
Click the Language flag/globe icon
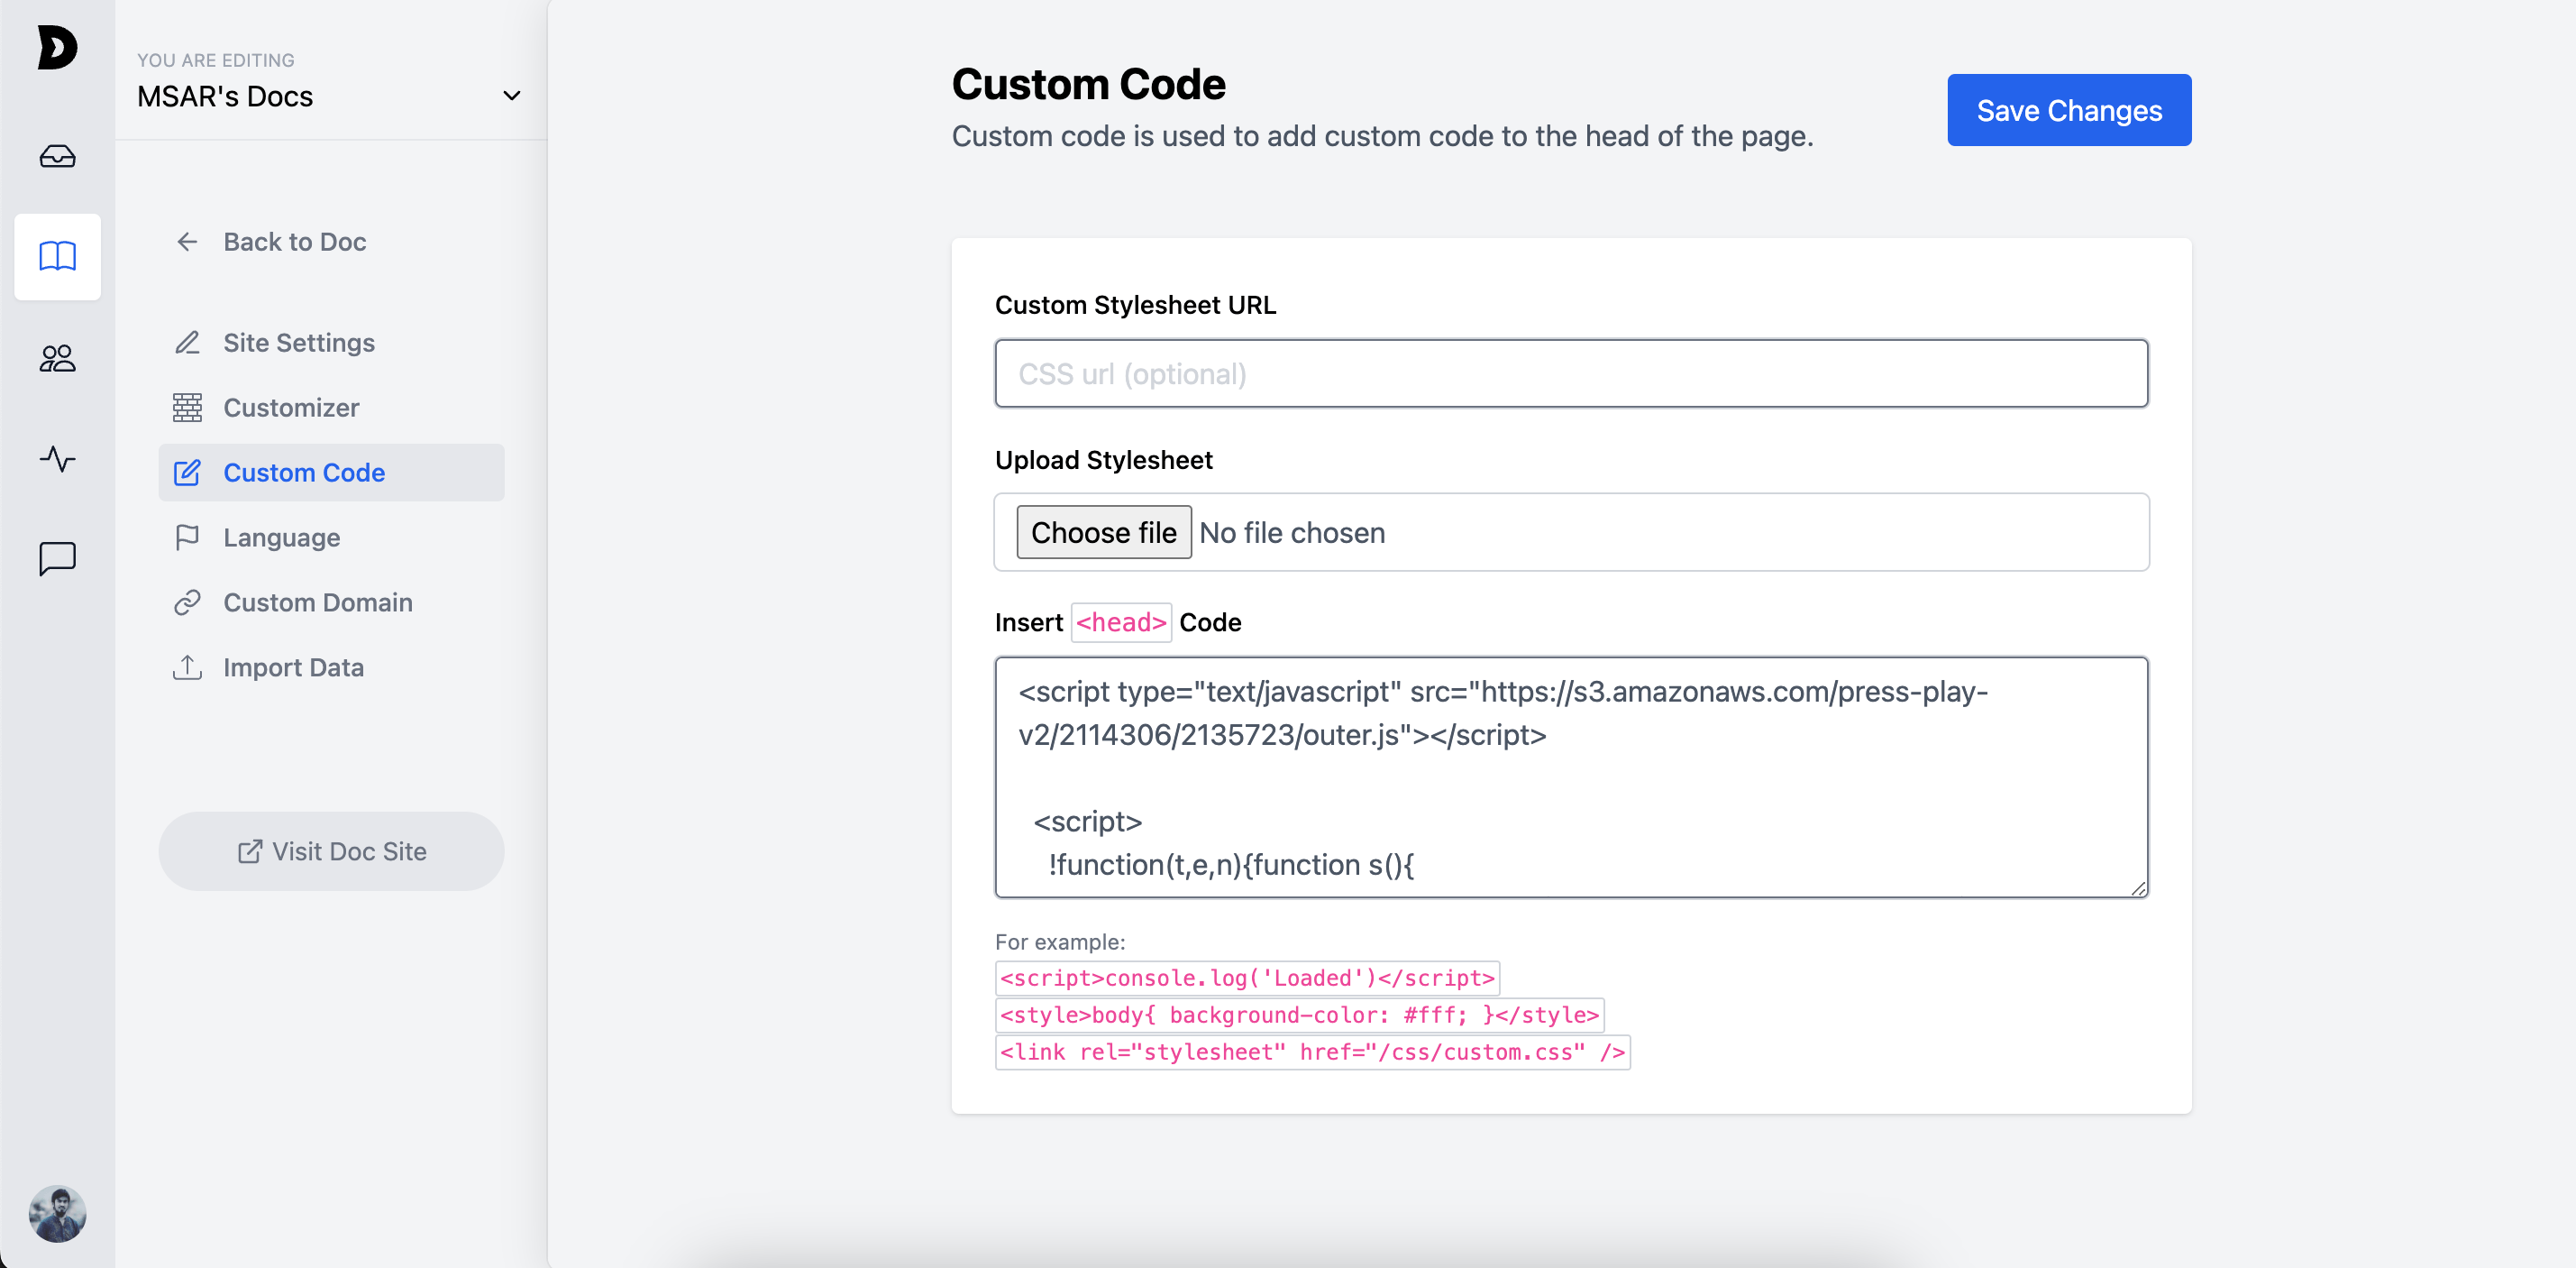point(187,536)
